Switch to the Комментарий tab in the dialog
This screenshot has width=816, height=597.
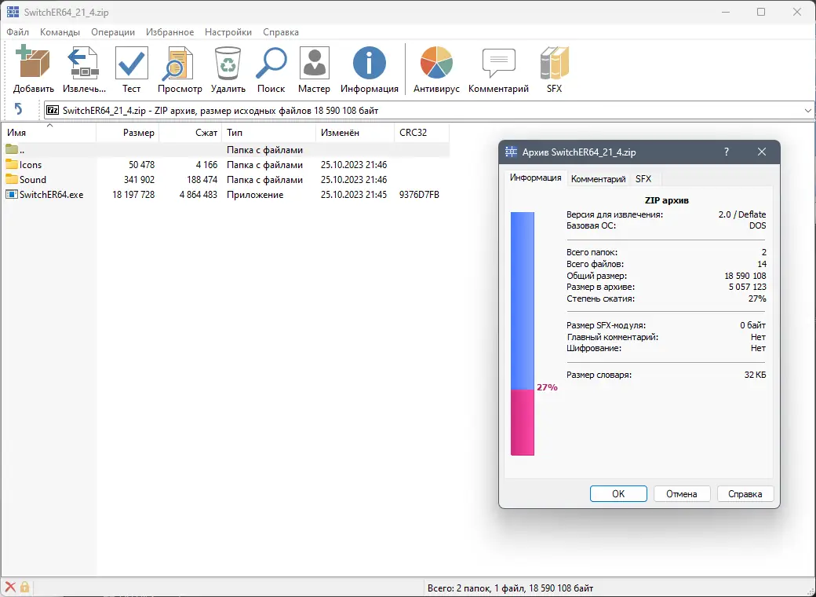click(598, 178)
